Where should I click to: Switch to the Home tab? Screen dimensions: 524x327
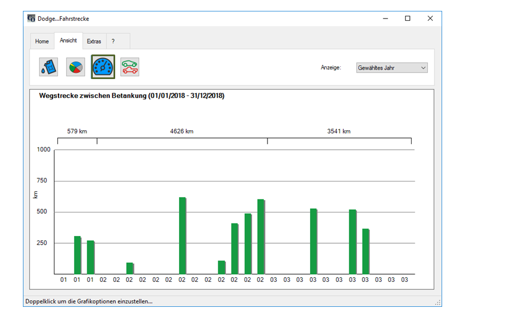[x=42, y=41]
